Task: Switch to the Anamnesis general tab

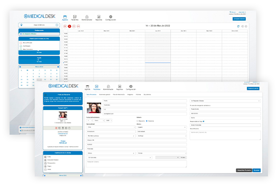Action: click(105, 94)
